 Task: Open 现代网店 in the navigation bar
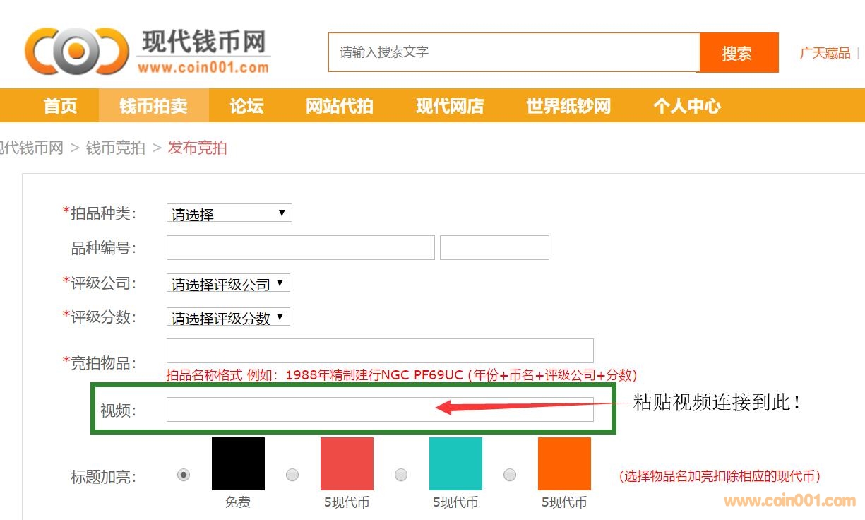(x=450, y=106)
